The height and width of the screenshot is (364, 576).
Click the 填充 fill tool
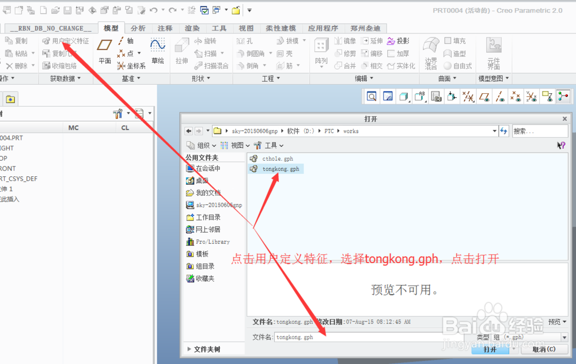point(455,41)
